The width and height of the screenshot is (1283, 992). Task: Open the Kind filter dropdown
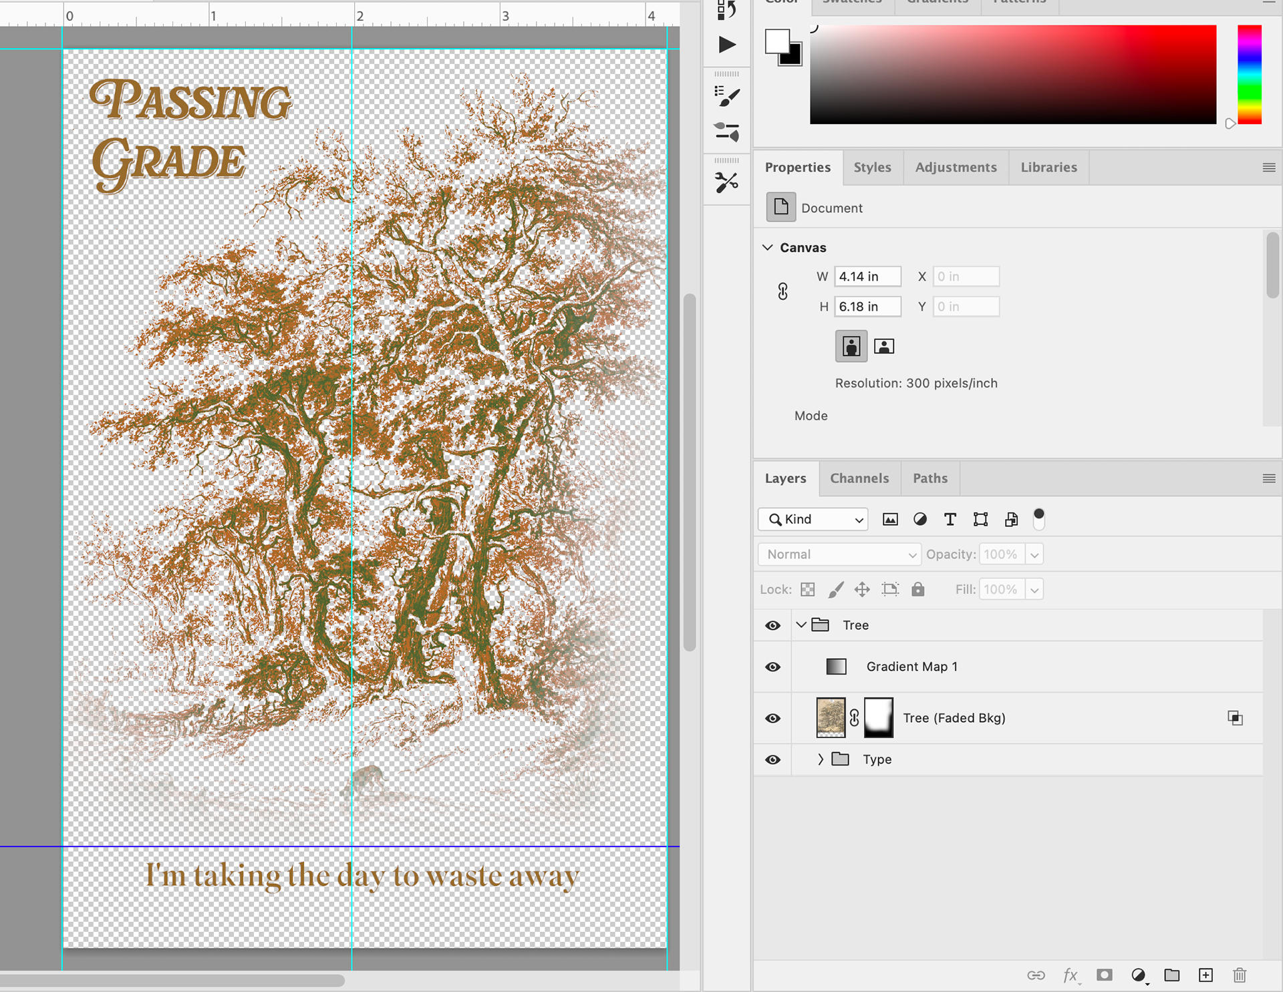(x=813, y=519)
